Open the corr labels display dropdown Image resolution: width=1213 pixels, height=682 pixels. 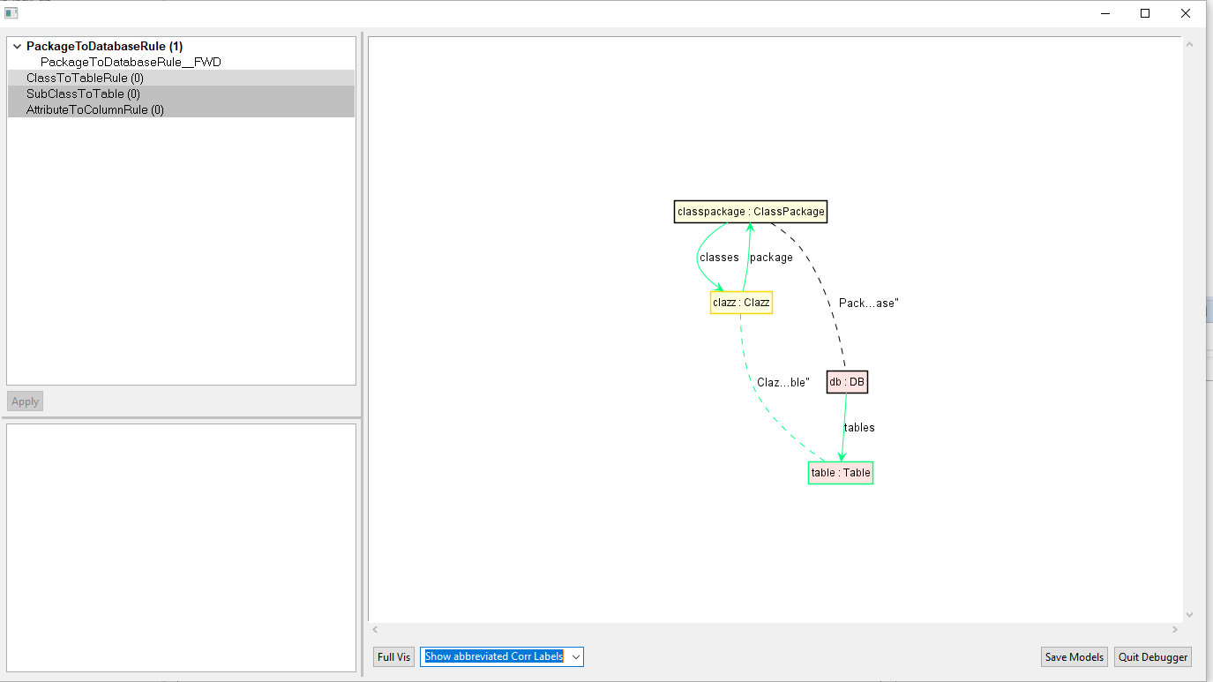(575, 656)
